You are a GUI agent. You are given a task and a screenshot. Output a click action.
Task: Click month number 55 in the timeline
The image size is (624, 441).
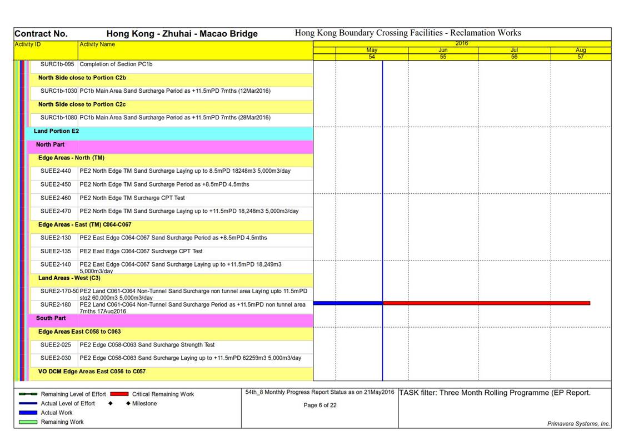443,57
